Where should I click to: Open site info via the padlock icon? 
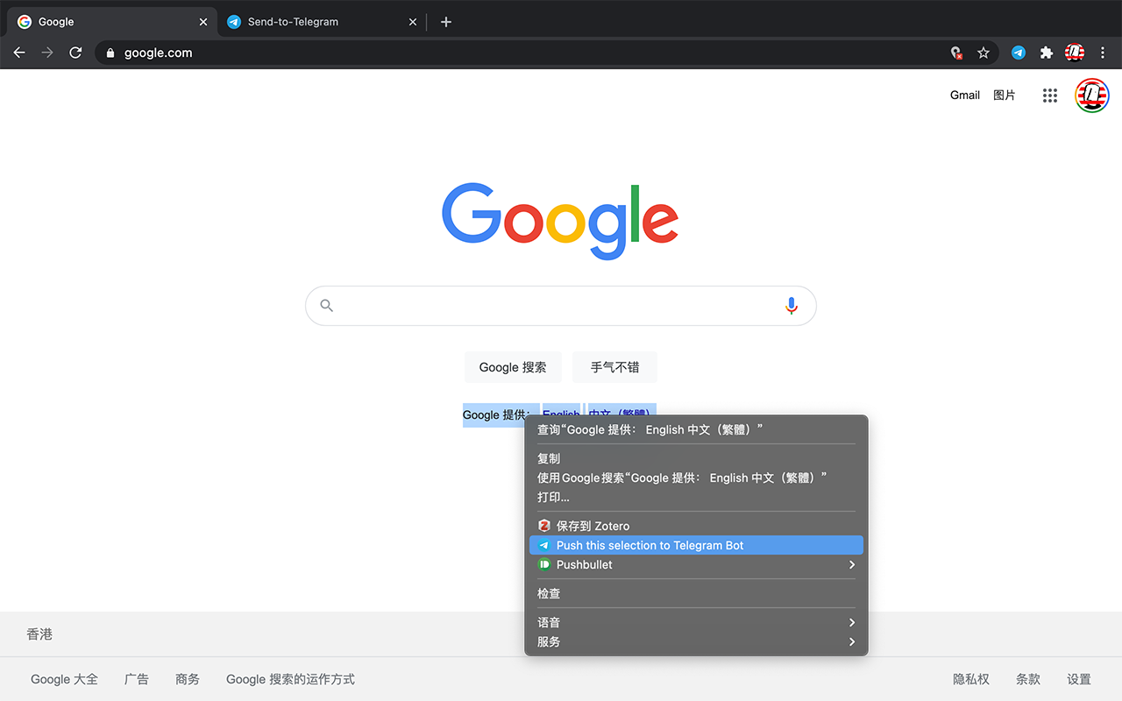[x=110, y=53]
